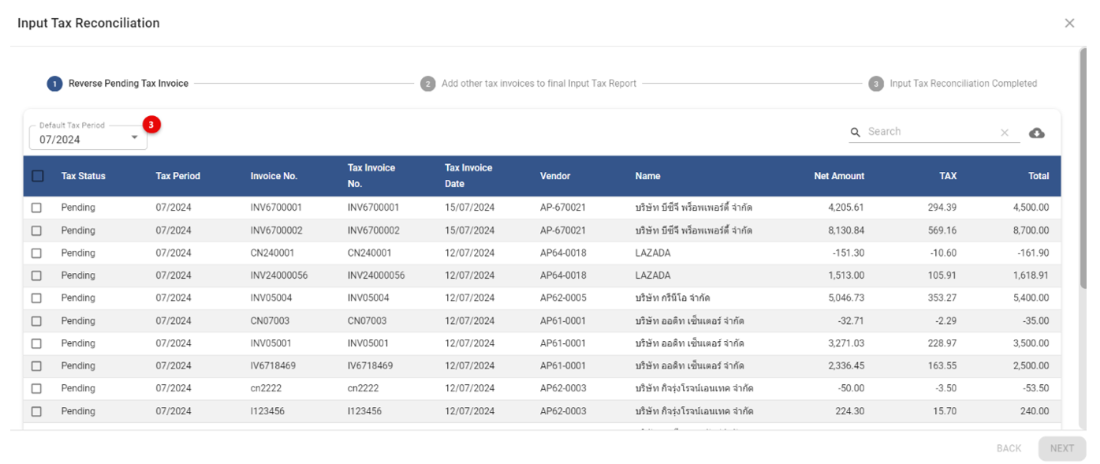Click the step 2 circle icon
This screenshot has width=1100, height=464.
pos(427,84)
